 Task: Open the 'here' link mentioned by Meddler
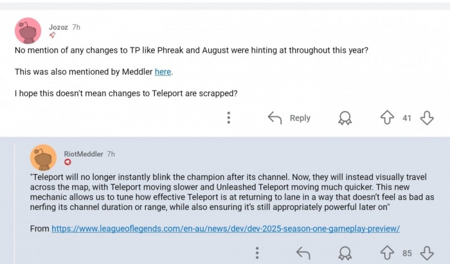pyautogui.click(x=163, y=72)
